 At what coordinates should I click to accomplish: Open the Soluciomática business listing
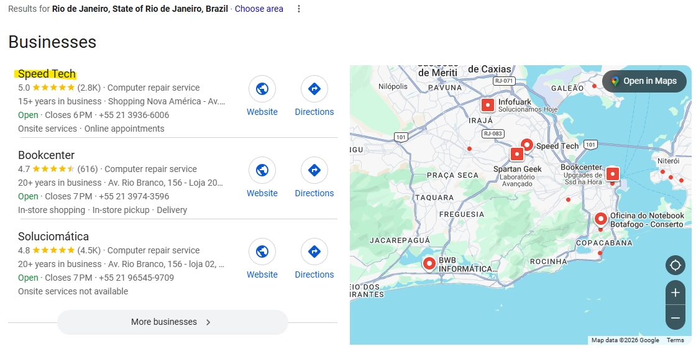click(x=53, y=236)
